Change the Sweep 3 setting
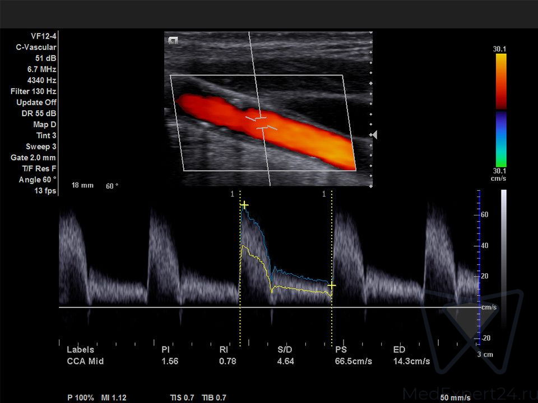This screenshot has width=538, height=403. click(x=41, y=147)
